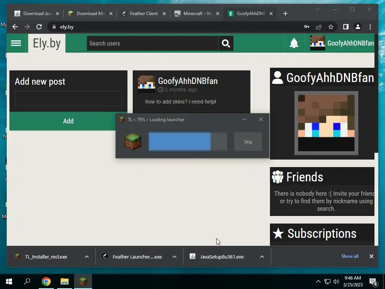Click the forward navigation arrow
Viewport: 385px width, 289px height.
[x=27, y=27]
